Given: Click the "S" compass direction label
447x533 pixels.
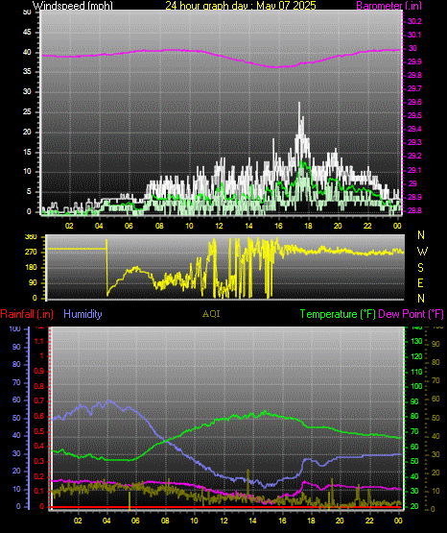Looking at the screenshot, I should pyautogui.click(x=420, y=268).
